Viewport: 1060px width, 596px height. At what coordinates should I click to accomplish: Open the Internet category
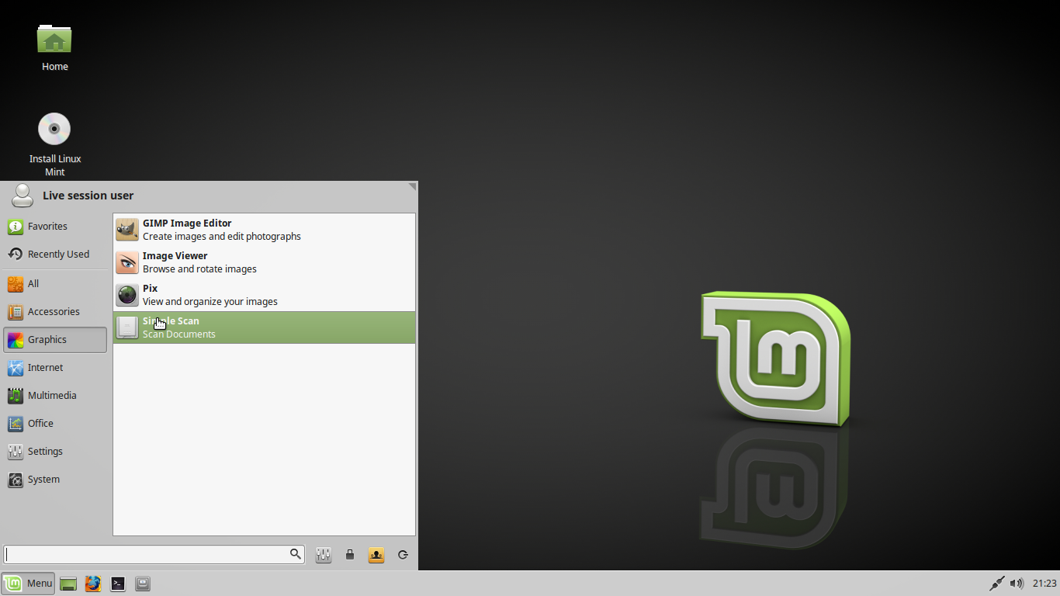point(55,368)
